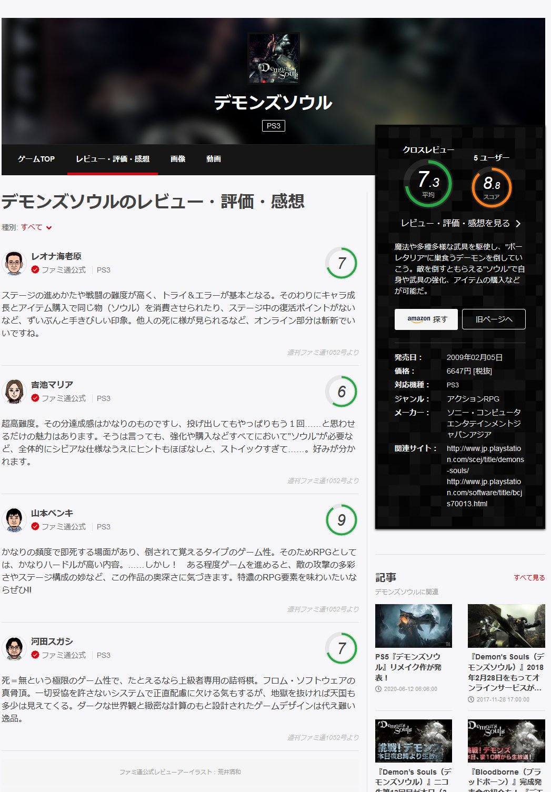Click genre アクションRPG value

473,399
